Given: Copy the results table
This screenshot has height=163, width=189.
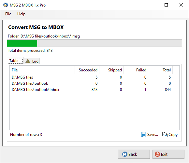Looking at the screenshot, I should pyautogui.click(x=170, y=135).
